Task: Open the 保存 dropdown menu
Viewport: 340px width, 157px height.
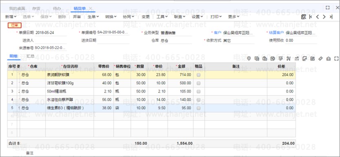Action: pyautogui.click(x=46, y=17)
